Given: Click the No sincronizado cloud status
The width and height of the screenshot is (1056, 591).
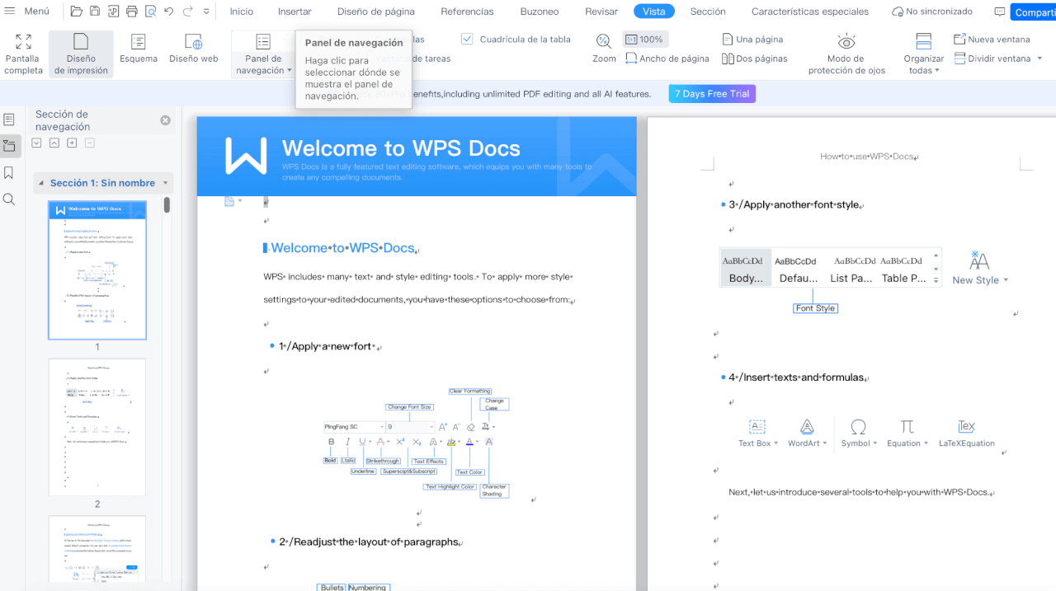Looking at the screenshot, I should pyautogui.click(x=932, y=12).
